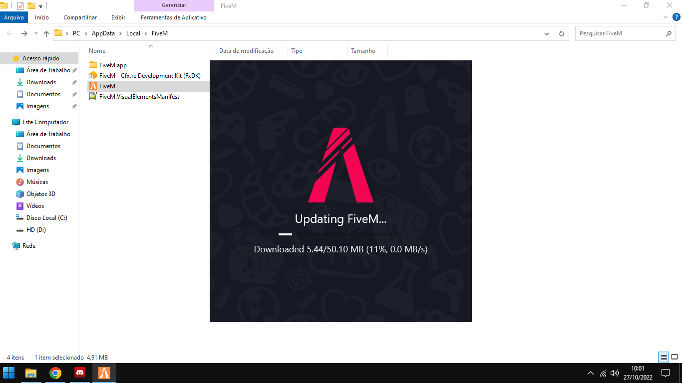Image resolution: width=682 pixels, height=383 pixels.
Task: Refresh the current folder view
Action: 562,33
